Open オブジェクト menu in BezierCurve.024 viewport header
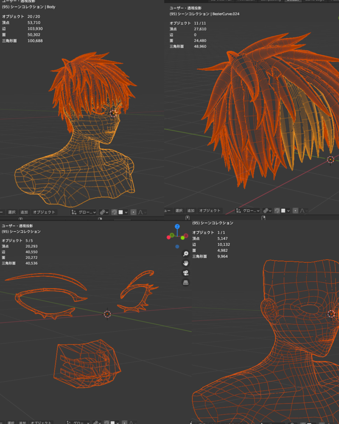Screen dimensions: 339x424 (210, 211)
